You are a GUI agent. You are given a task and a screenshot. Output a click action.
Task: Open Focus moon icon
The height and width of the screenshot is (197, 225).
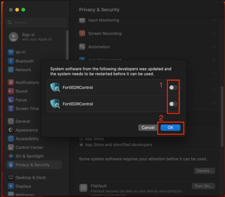pos(11,100)
